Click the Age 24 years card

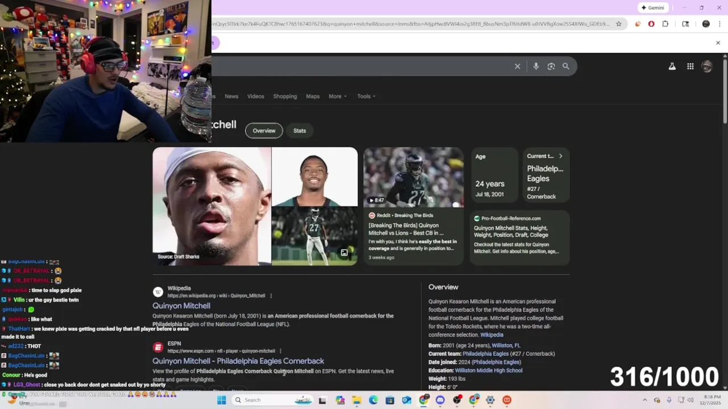point(494,174)
